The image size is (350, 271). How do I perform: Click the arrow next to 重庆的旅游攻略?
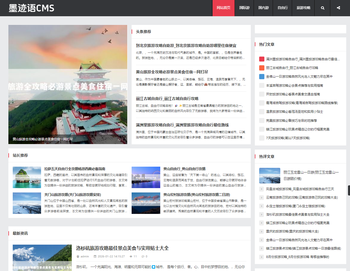(x=261, y=232)
